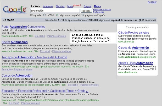The height and width of the screenshot is (106, 162).
Task: Open sponsored link 'Citroën Precios salvajes'
Action: tap(133, 33)
